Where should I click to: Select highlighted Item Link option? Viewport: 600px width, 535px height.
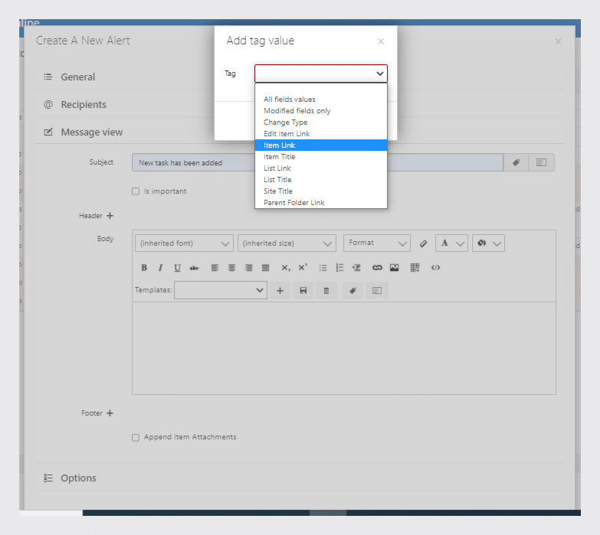point(320,145)
